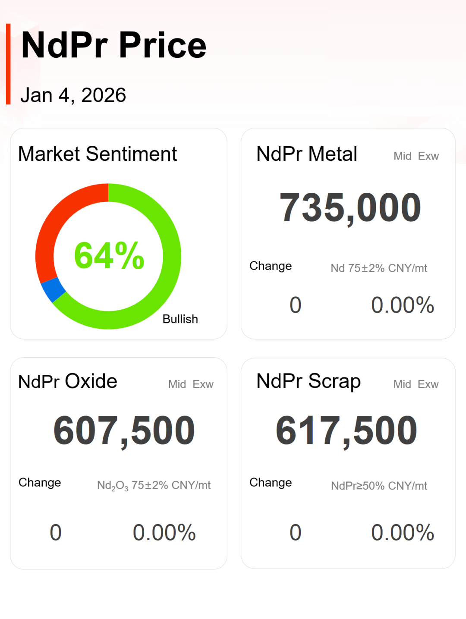Click the 64% sentiment value

[109, 256]
